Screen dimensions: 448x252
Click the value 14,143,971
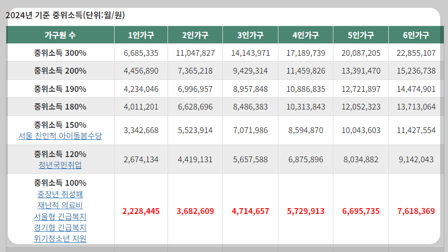pos(250,53)
